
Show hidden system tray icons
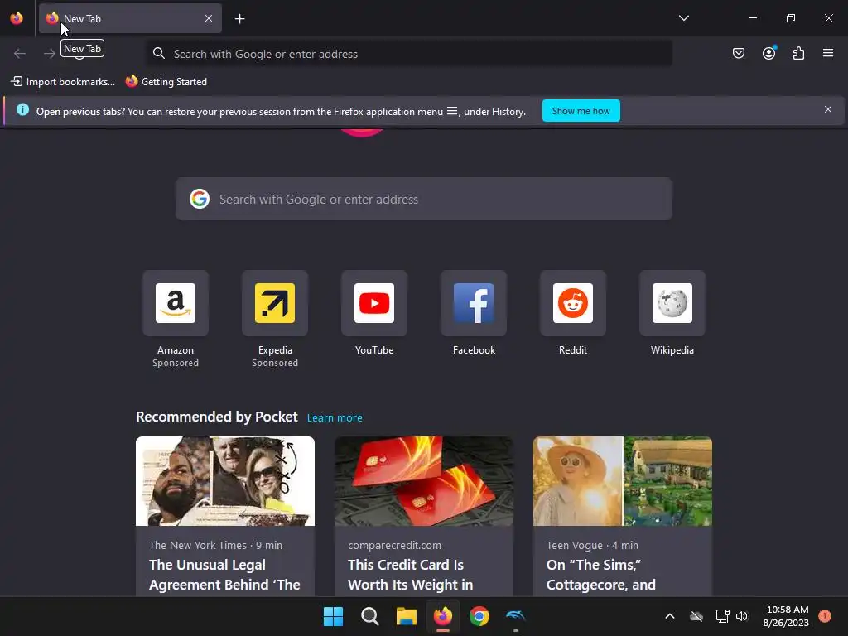point(669,616)
